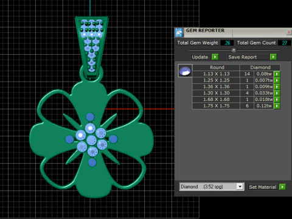Close the Gem Reporter panel
Viewport: 292px width, 219px height.
pos(289,32)
